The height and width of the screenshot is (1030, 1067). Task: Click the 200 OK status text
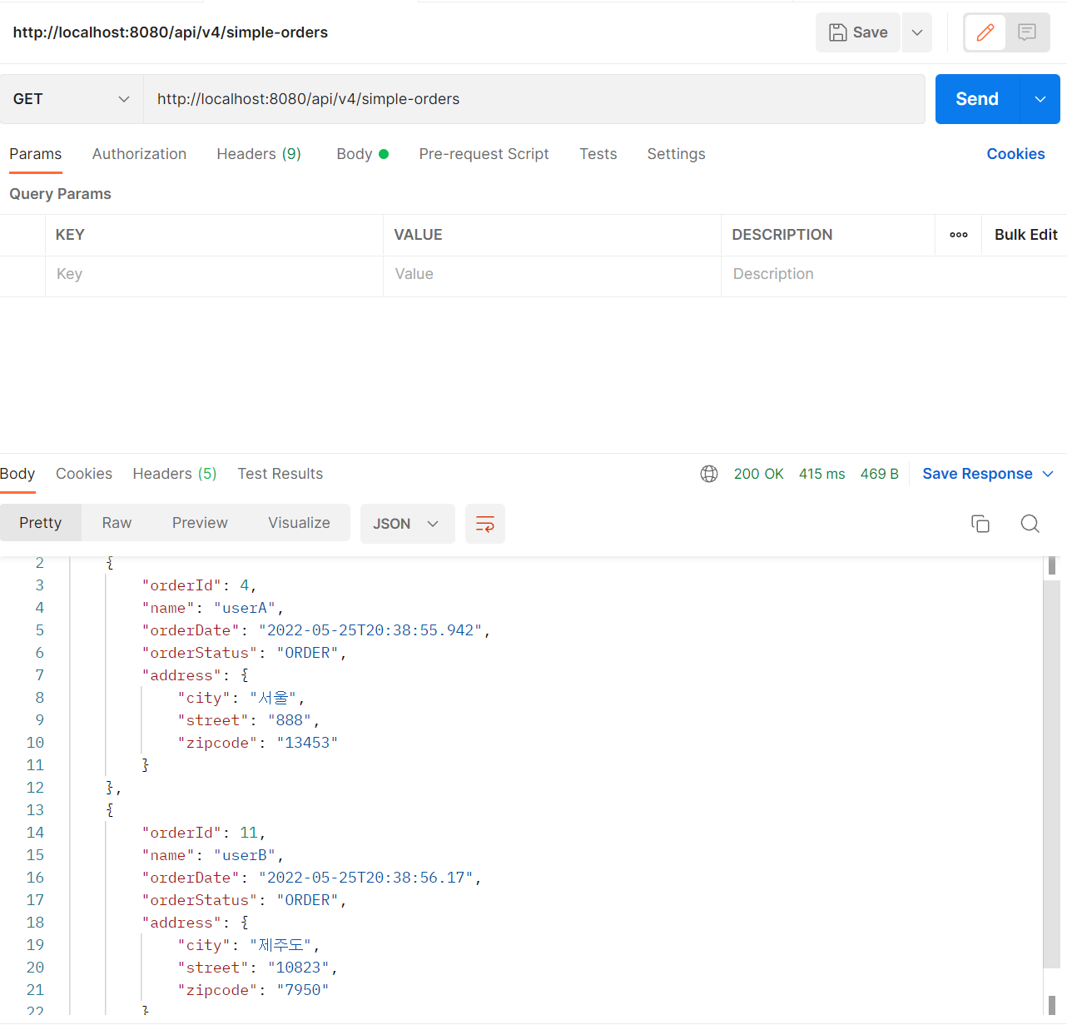coord(759,474)
